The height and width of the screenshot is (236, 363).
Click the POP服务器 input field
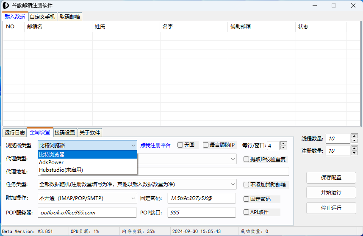pos(87,212)
